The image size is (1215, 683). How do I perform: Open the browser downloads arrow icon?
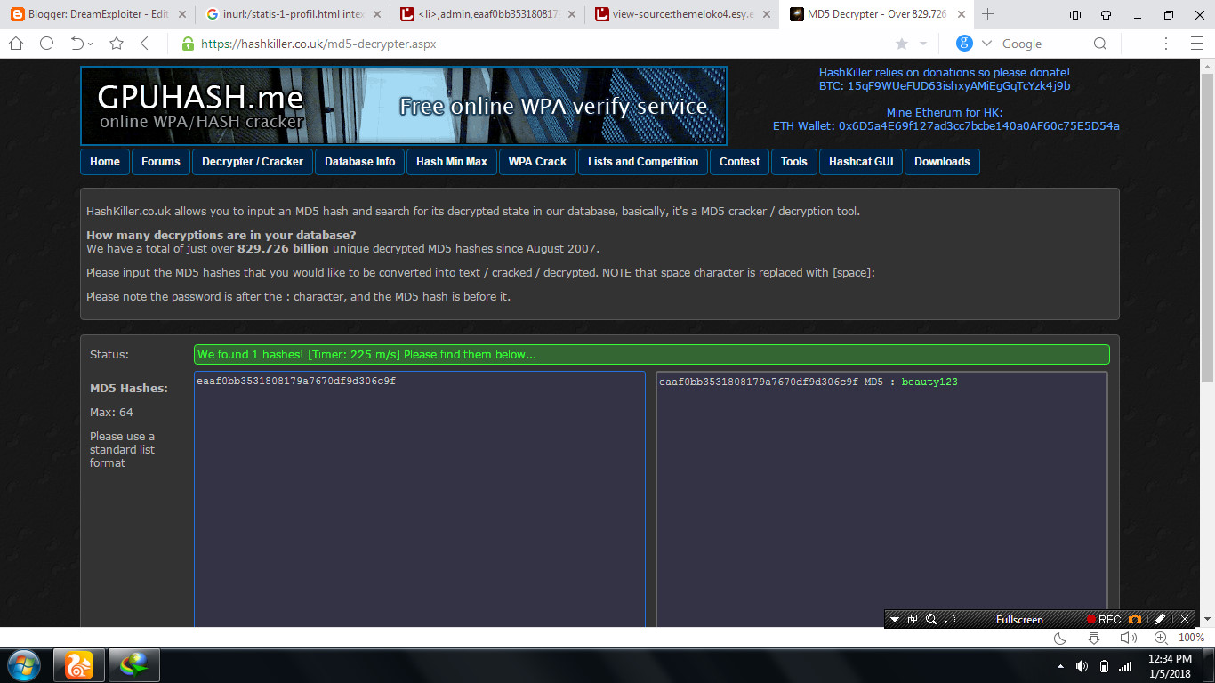point(1094,638)
